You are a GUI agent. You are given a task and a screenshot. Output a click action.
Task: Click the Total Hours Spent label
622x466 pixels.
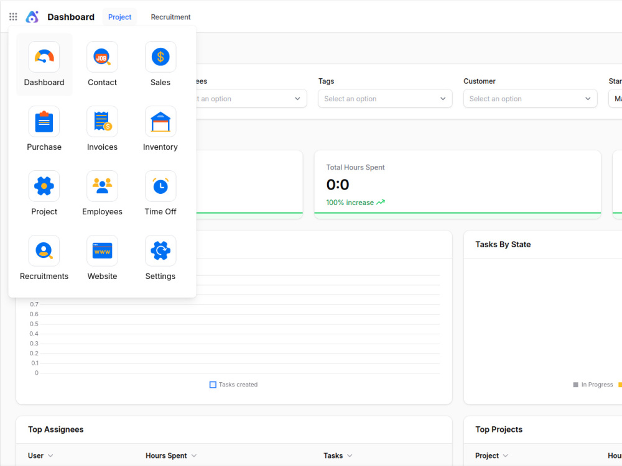(355, 167)
